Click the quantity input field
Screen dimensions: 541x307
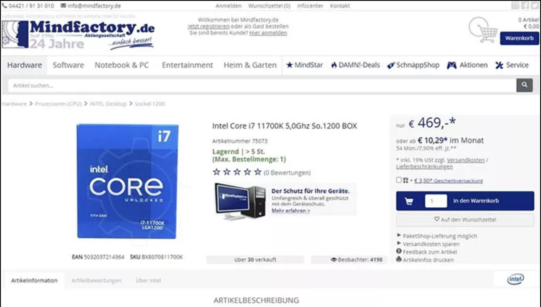tap(435, 201)
